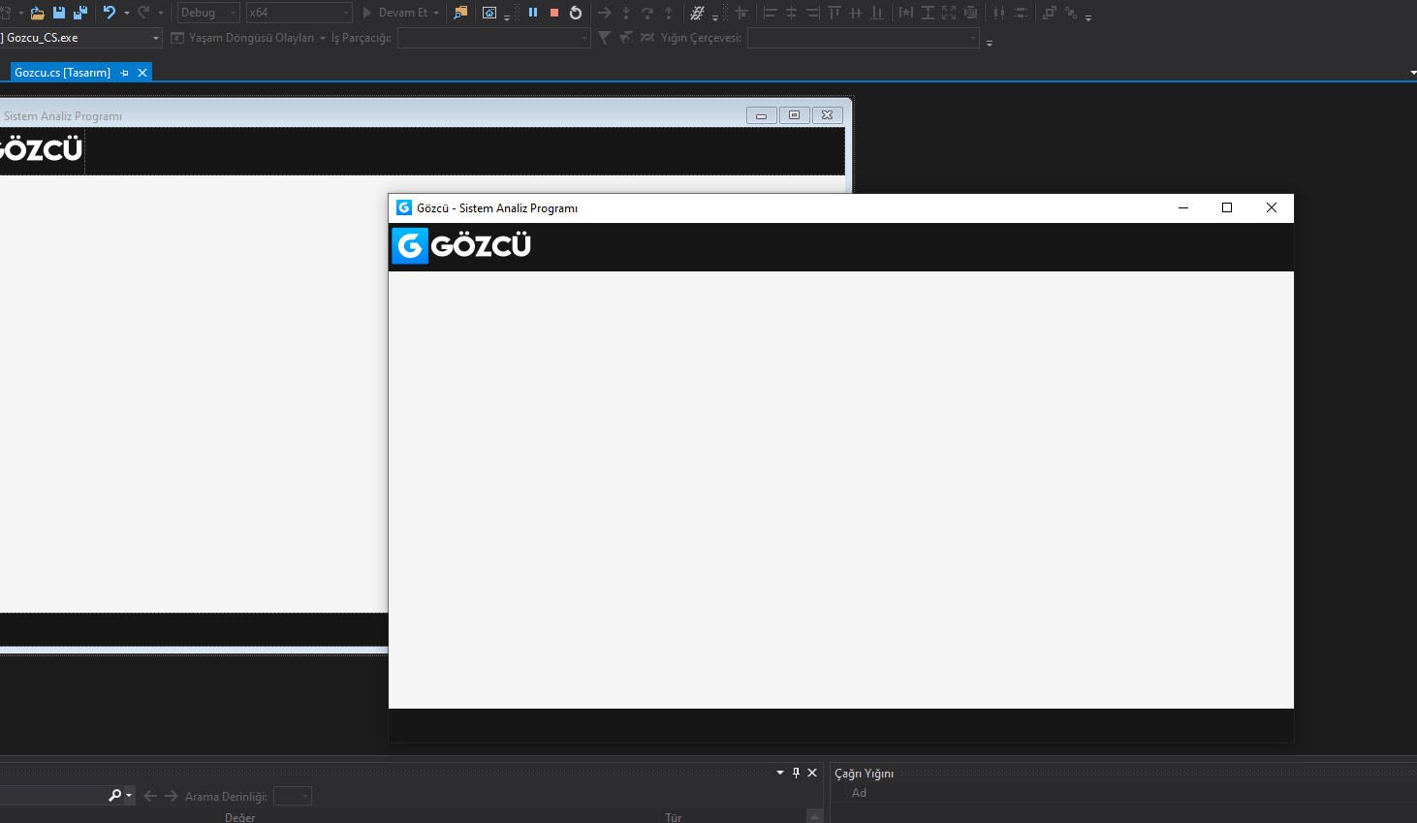Click the search back arrow in watch panel

[x=150, y=796]
